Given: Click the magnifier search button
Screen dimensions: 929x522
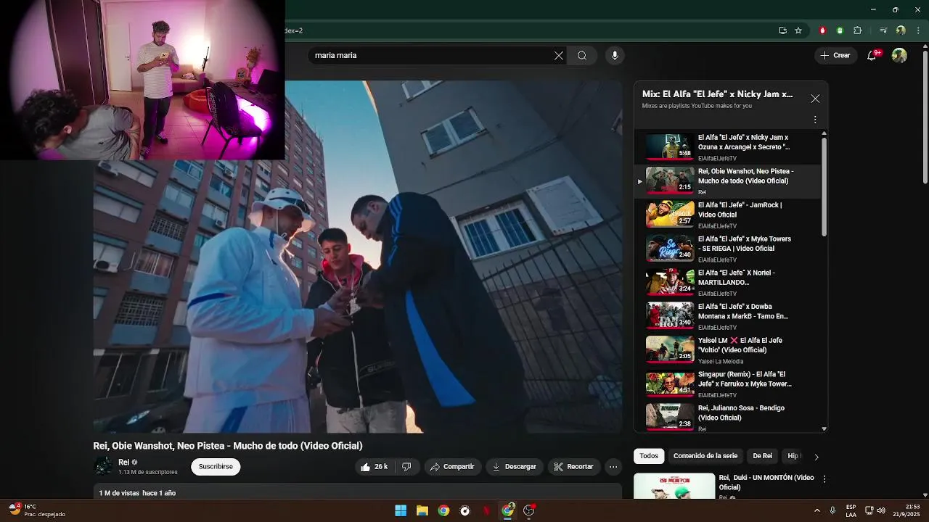Looking at the screenshot, I should [x=582, y=56].
